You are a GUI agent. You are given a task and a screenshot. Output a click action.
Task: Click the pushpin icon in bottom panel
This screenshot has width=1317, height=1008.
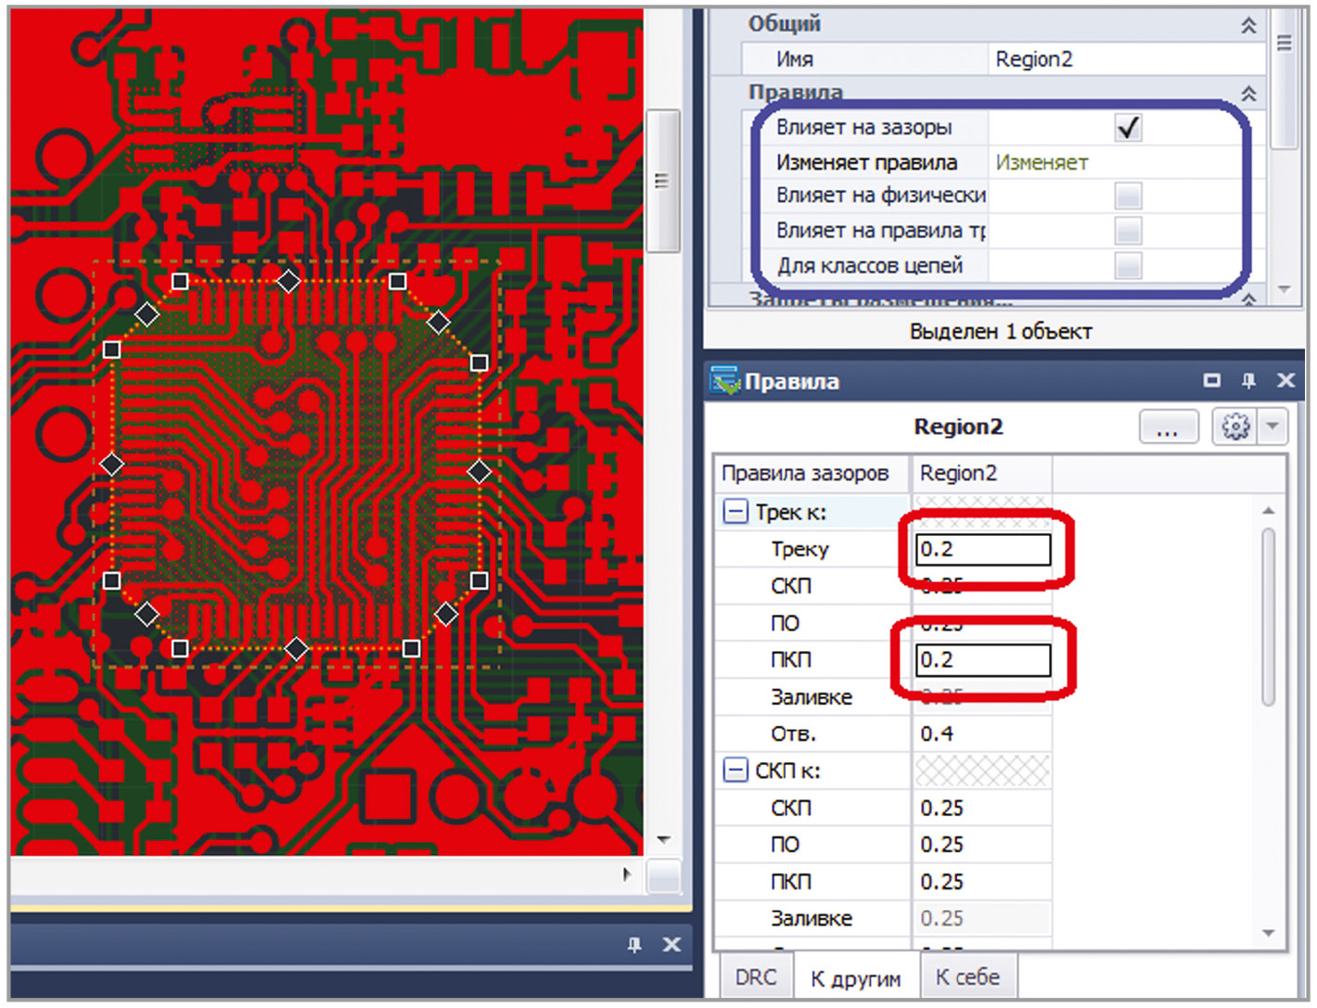coord(634,945)
